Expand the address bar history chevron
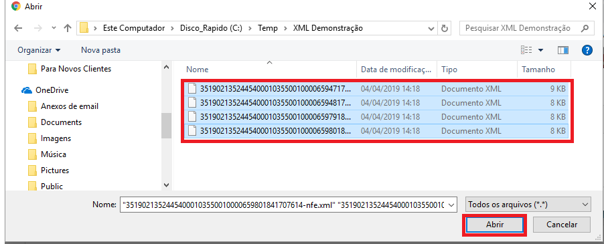The height and width of the screenshot is (244, 604). click(x=431, y=29)
